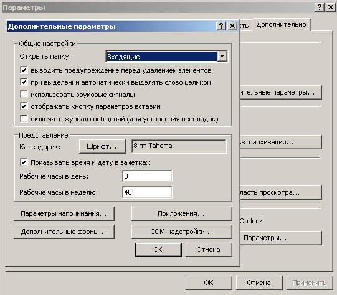Click the Рабочие часы в неделю field
Image resolution: width=337 pixels, height=295 pixels.
tap(147, 192)
